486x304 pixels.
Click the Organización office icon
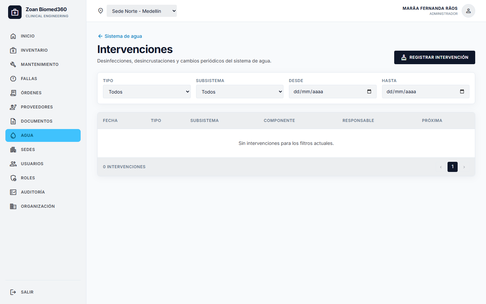click(x=13, y=206)
